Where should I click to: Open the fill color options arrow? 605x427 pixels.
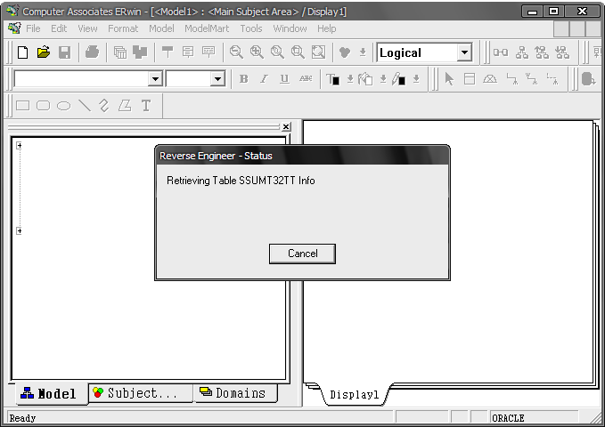coord(383,79)
